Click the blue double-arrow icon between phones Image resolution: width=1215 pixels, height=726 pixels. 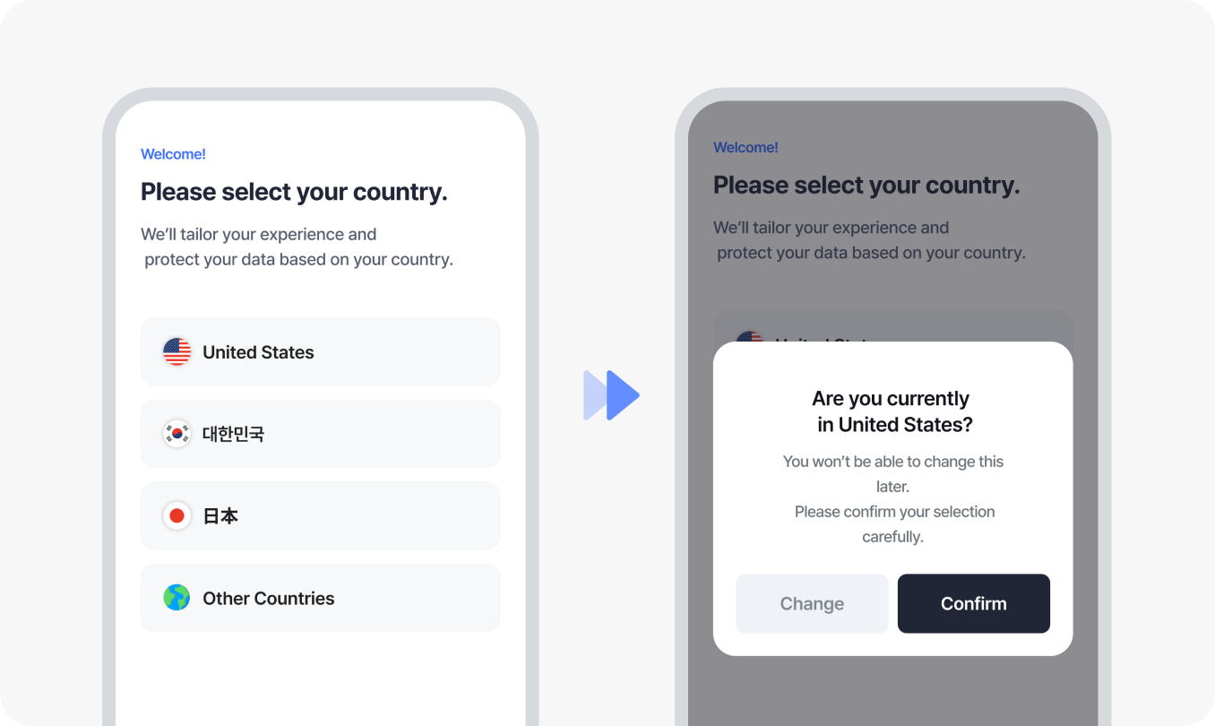click(611, 394)
